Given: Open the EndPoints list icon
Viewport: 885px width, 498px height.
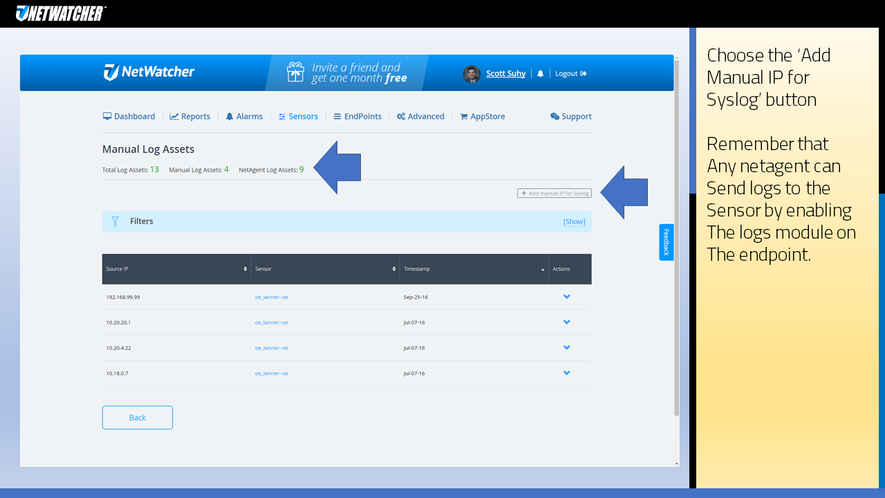Looking at the screenshot, I should tap(337, 116).
